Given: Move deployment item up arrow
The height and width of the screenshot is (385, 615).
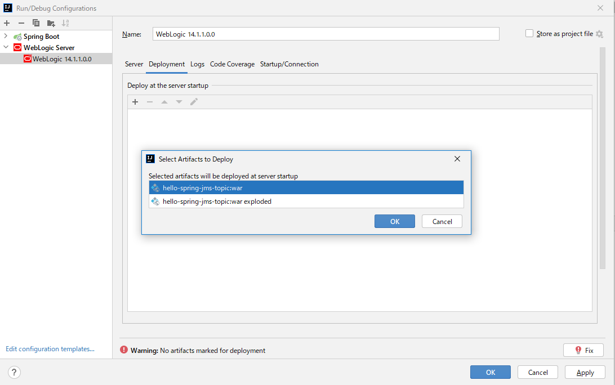Looking at the screenshot, I should click(164, 102).
